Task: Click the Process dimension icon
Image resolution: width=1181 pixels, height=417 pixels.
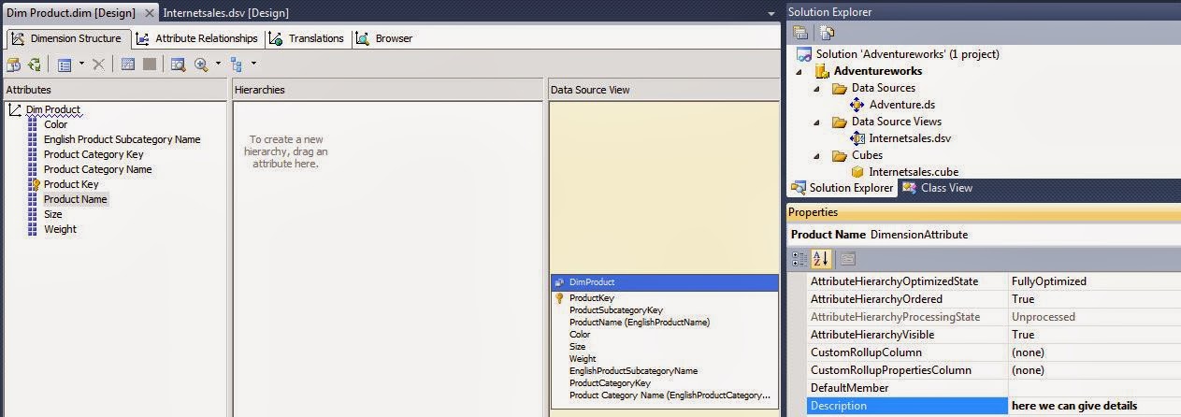Action: [34, 65]
